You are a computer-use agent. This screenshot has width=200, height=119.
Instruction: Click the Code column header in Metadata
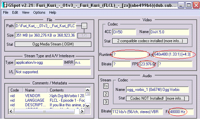16,90
